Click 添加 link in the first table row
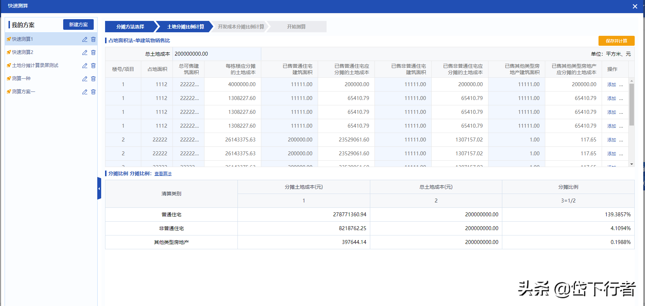Viewport: 645px width, 306px height. [x=611, y=85]
